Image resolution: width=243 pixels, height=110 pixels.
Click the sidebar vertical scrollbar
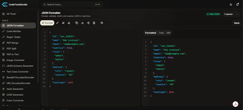coord(38,46)
